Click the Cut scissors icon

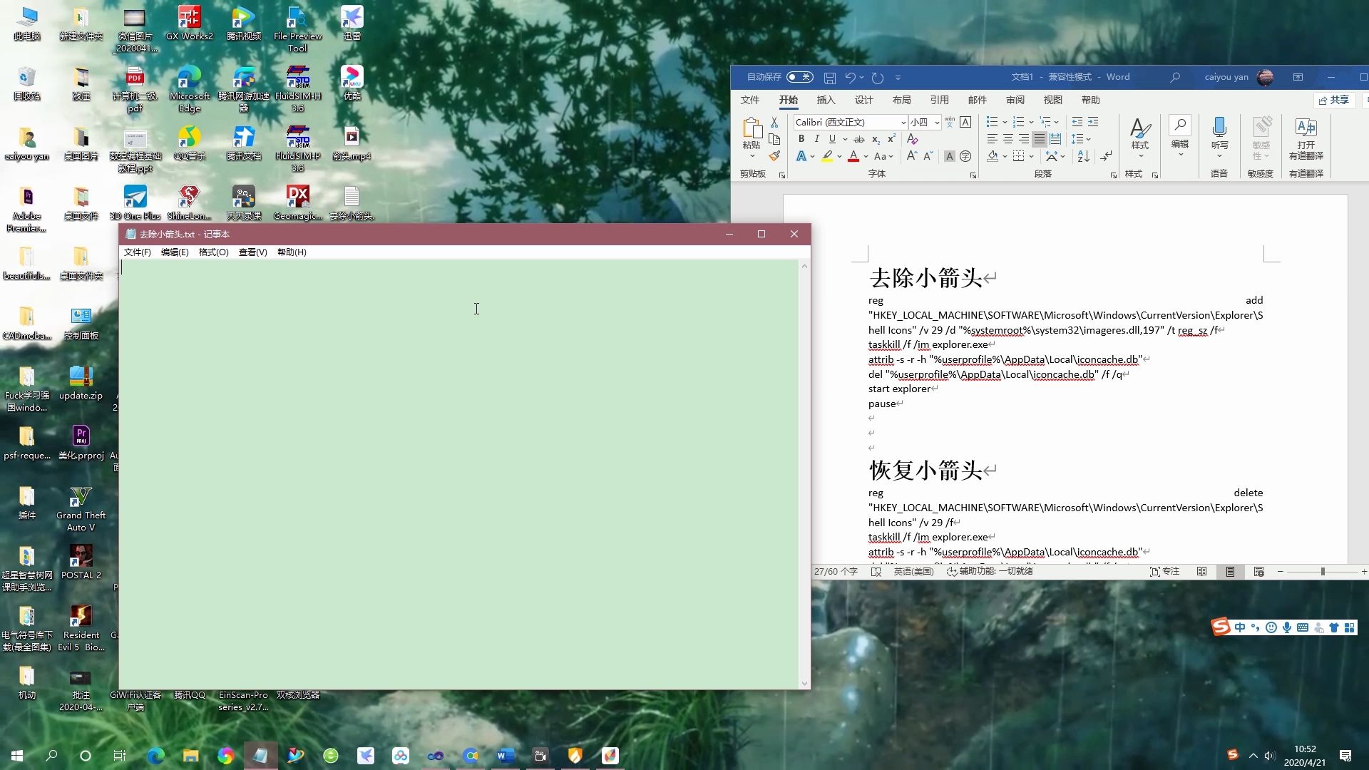pos(774,122)
